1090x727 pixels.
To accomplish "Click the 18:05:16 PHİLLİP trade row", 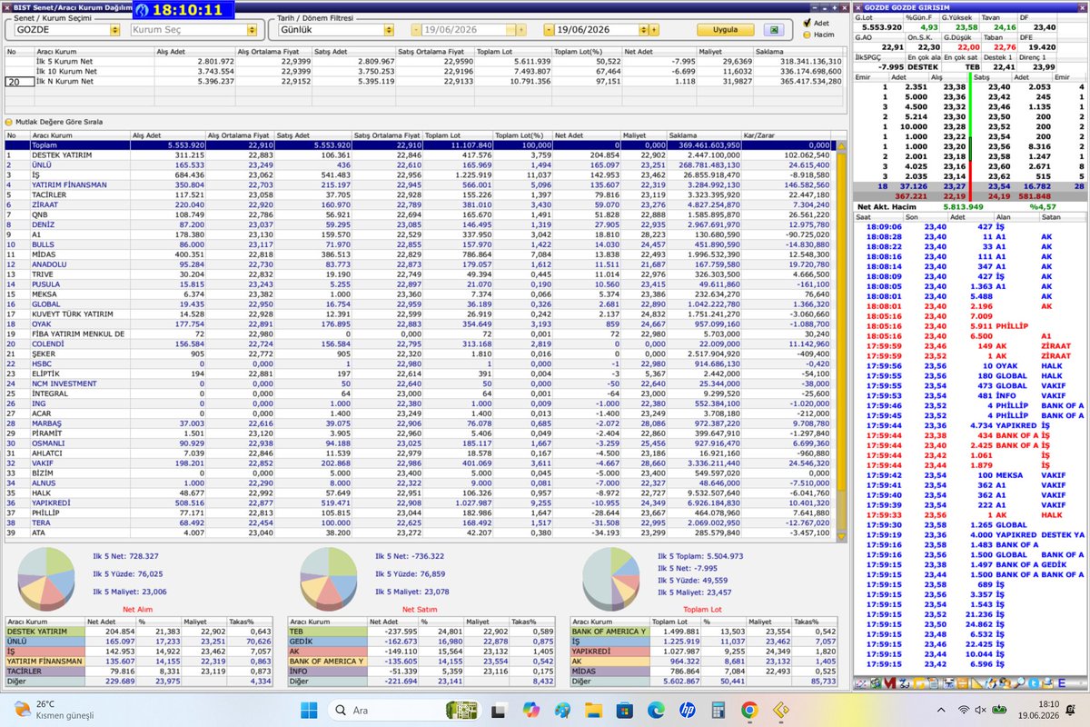I will (x=971, y=325).
